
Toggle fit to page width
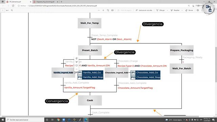coord(112,10)
